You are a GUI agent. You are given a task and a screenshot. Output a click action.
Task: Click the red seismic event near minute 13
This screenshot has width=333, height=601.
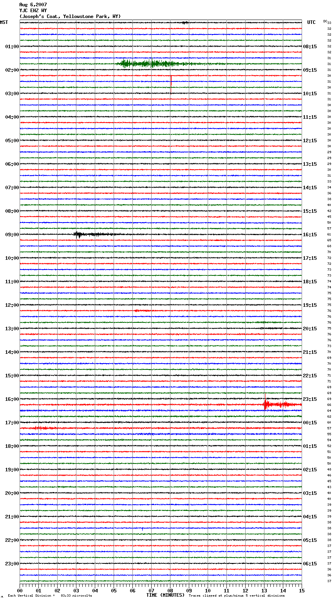click(x=282, y=404)
